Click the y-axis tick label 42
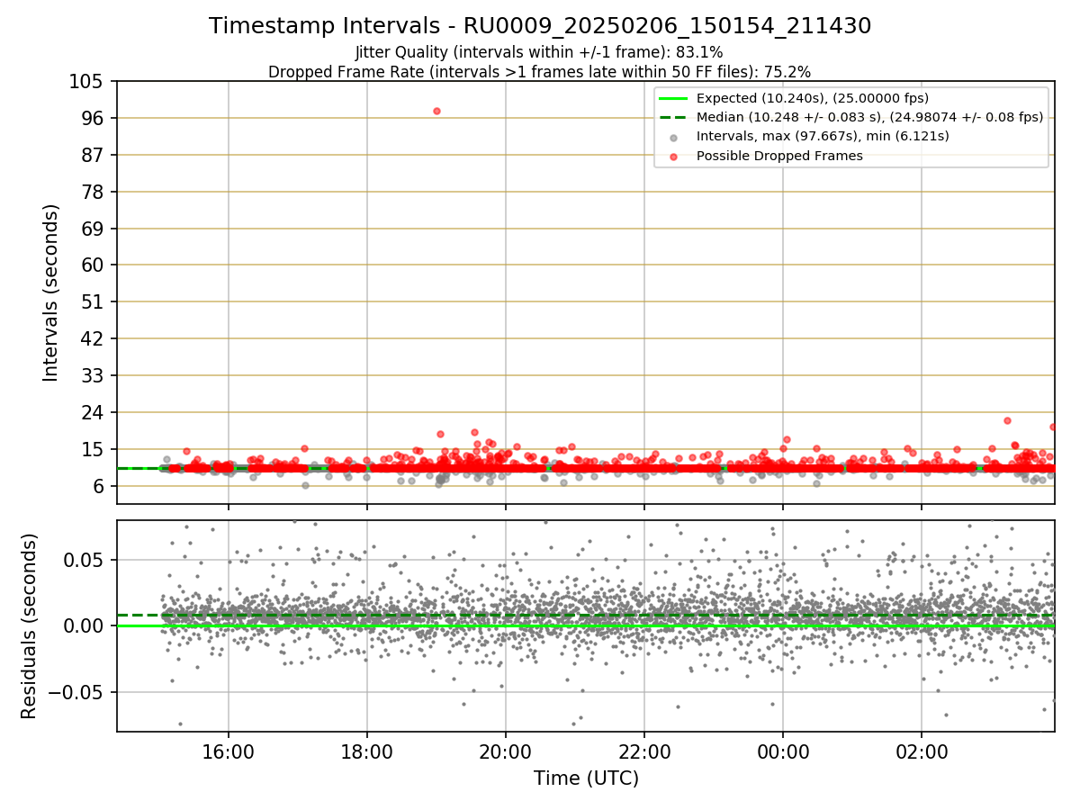 pos(94,338)
